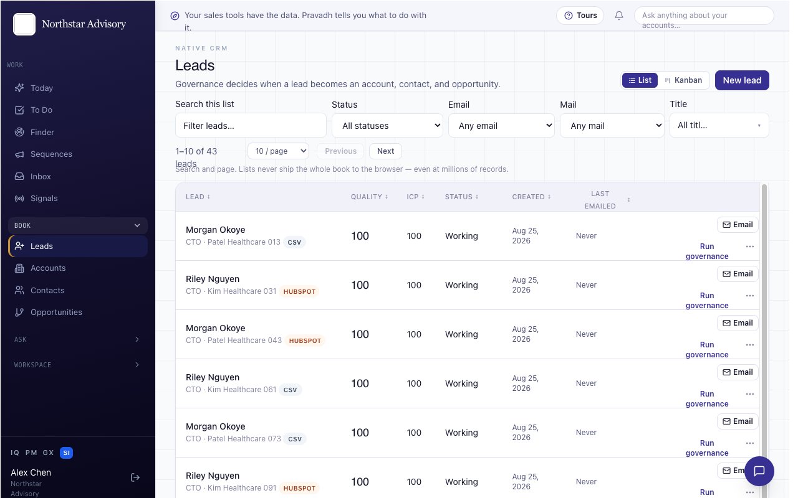Run governance for Riley Nguyen Kim Healthcare 031
The width and height of the screenshot is (798, 498).
[707, 300]
